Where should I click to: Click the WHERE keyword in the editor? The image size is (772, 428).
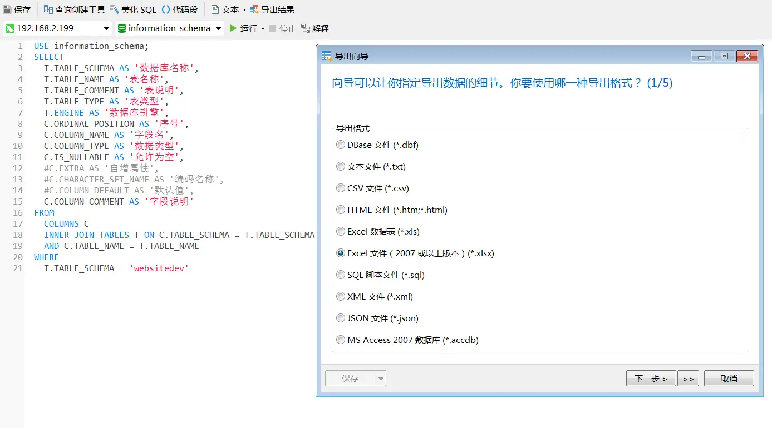point(46,257)
